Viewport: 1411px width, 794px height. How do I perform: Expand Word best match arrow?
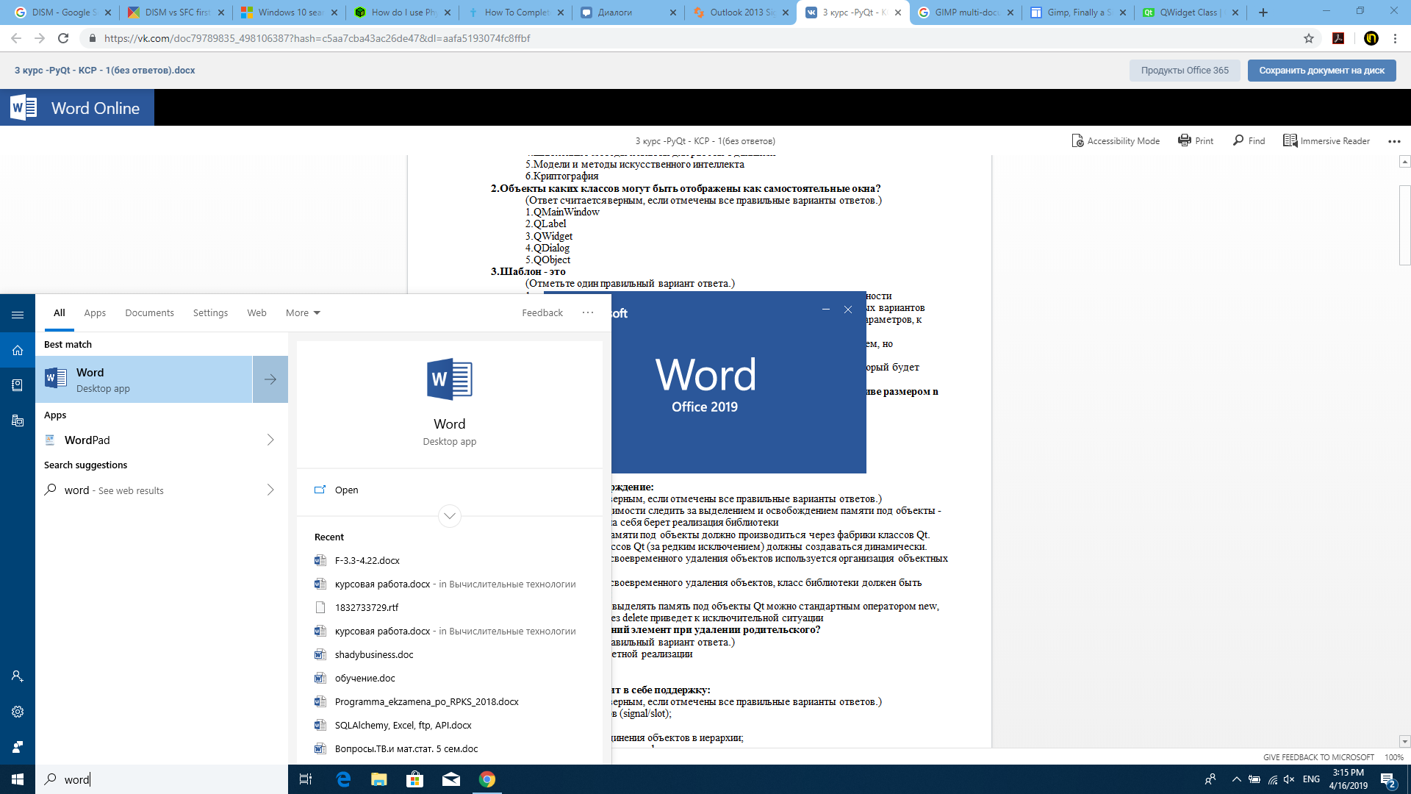click(270, 379)
